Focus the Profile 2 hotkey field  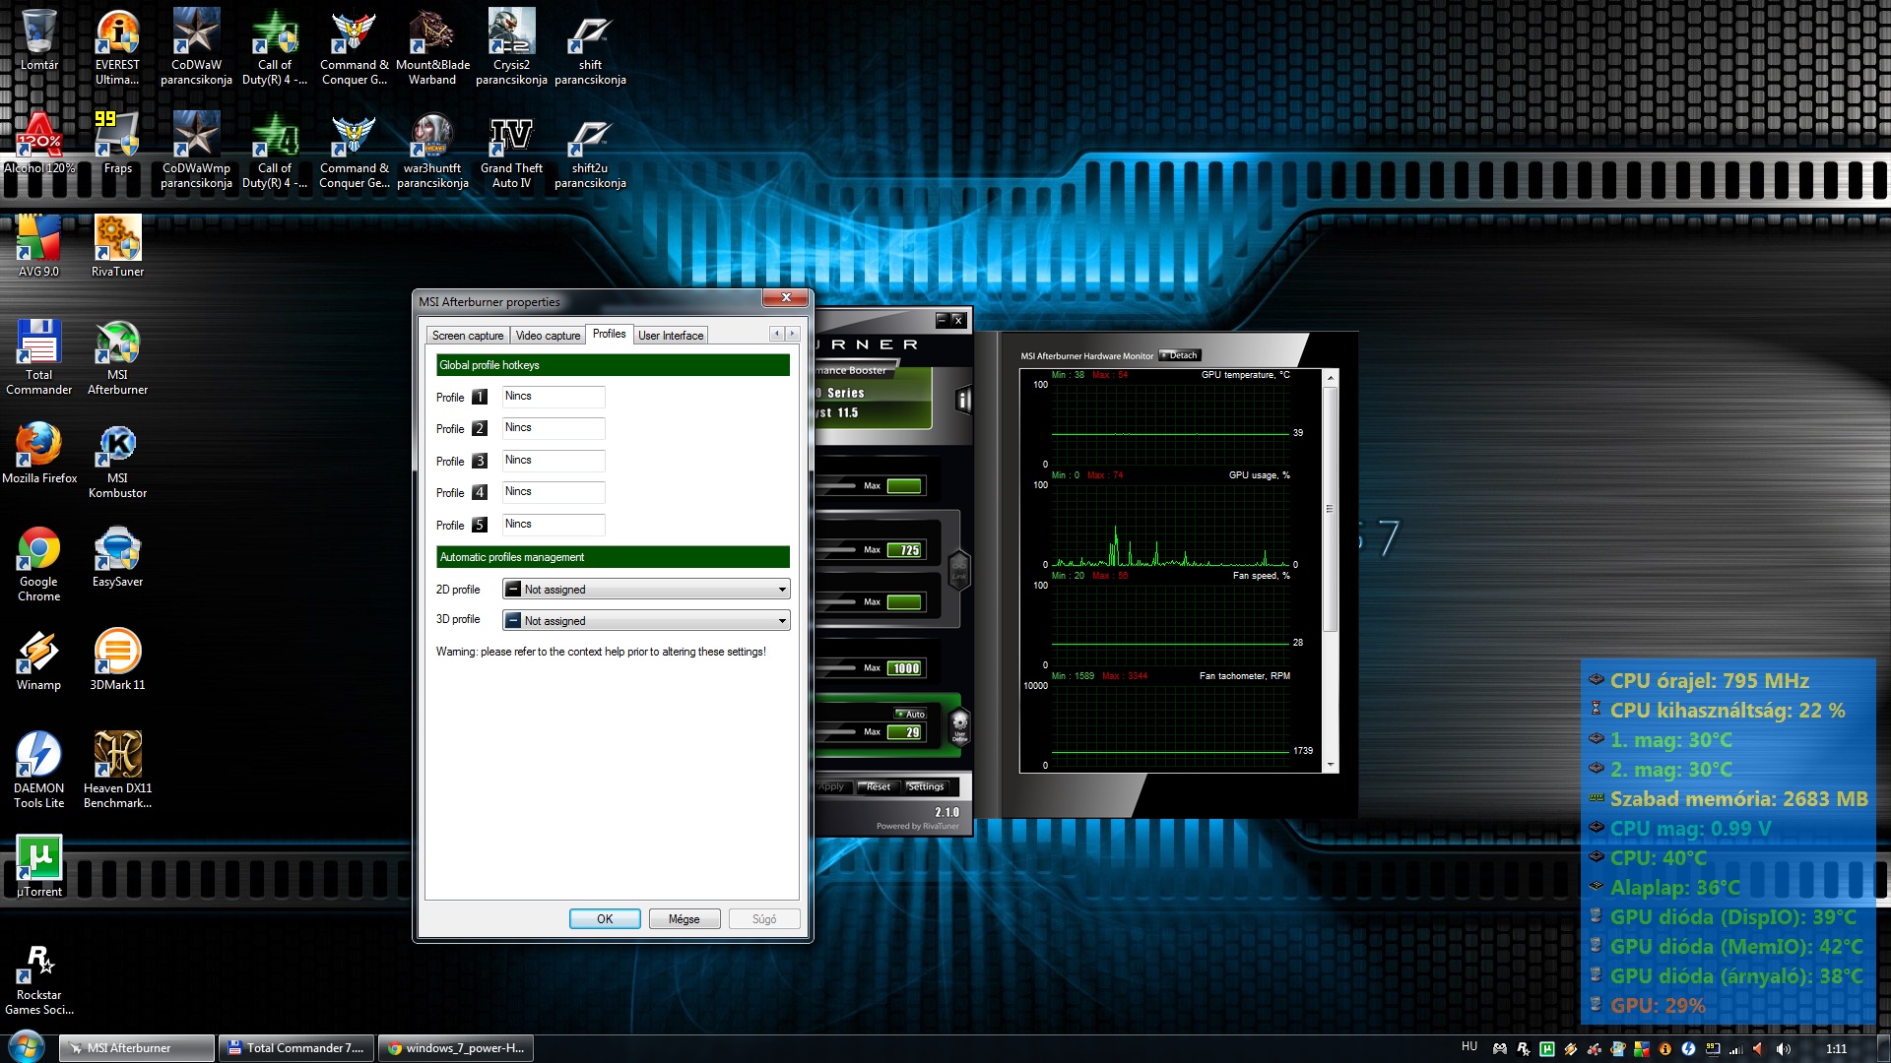(x=554, y=428)
